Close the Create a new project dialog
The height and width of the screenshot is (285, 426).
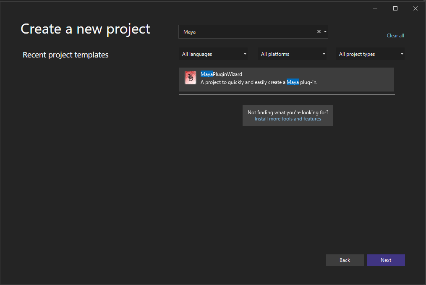click(415, 8)
